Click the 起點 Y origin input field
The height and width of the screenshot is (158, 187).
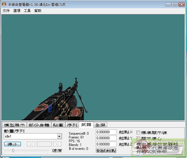106,138
